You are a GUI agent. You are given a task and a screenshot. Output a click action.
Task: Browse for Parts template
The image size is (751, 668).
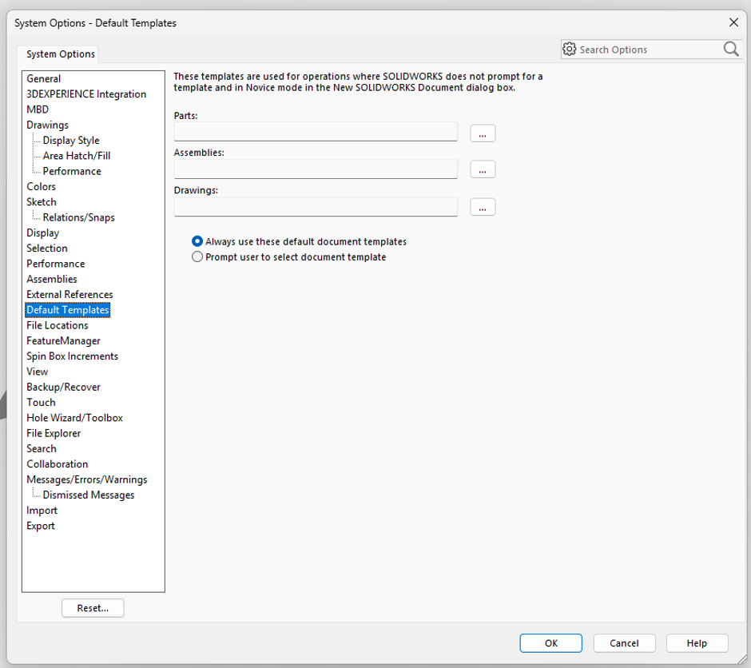[x=483, y=133]
